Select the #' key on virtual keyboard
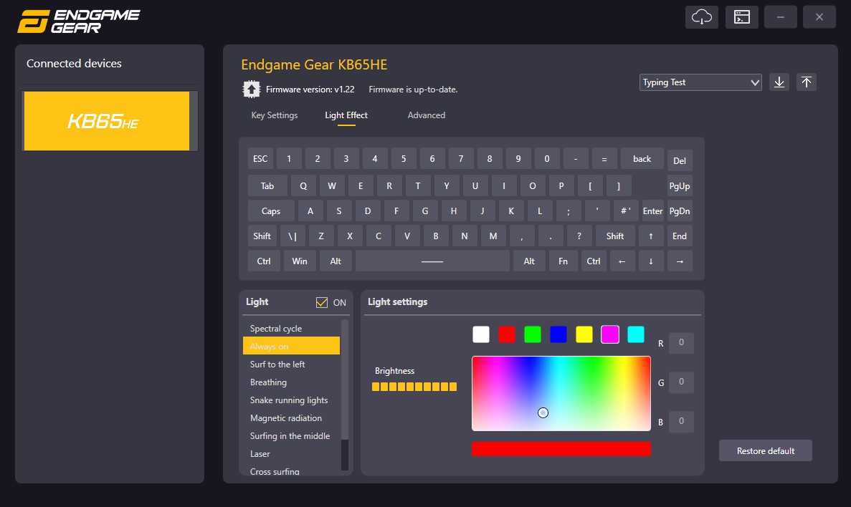The width and height of the screenshot is (851, 507). coord(626,211)
